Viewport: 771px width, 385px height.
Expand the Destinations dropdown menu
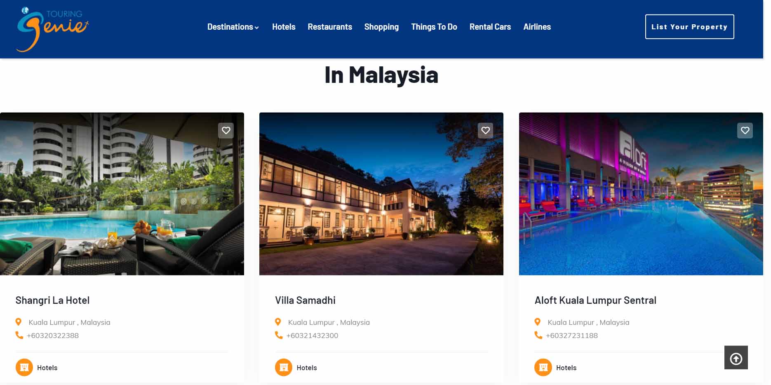tap(233, 27)
